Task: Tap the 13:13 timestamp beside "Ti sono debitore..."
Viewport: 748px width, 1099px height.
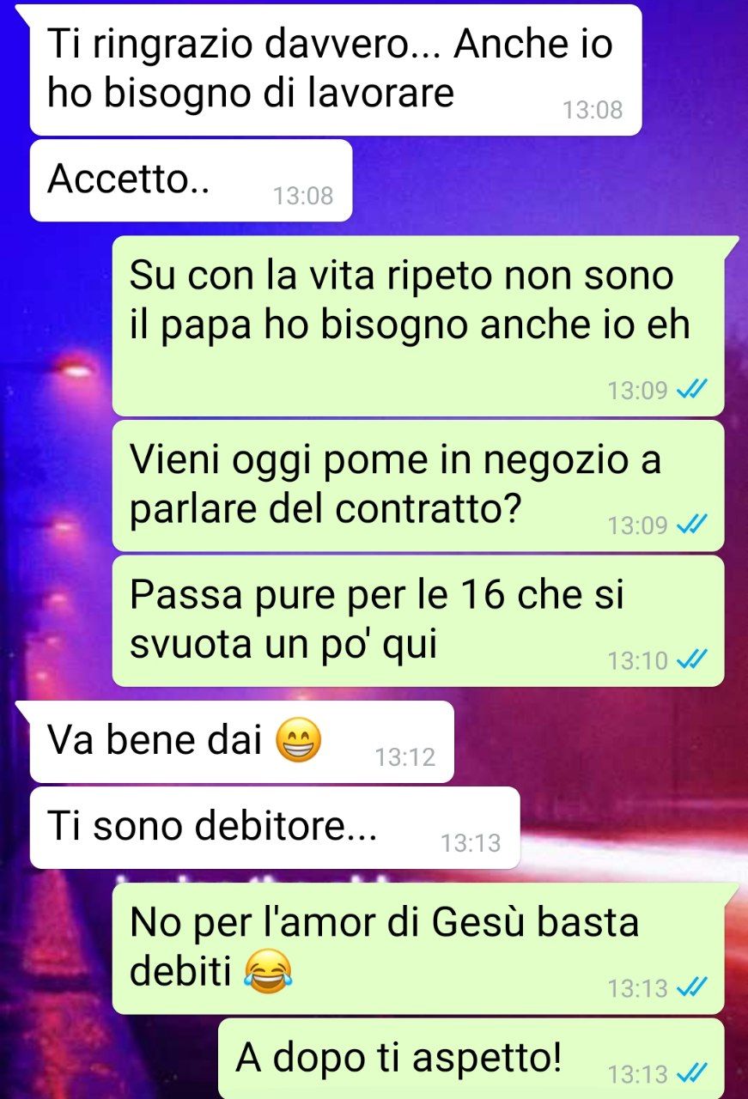Action: (x=471, y=843)
